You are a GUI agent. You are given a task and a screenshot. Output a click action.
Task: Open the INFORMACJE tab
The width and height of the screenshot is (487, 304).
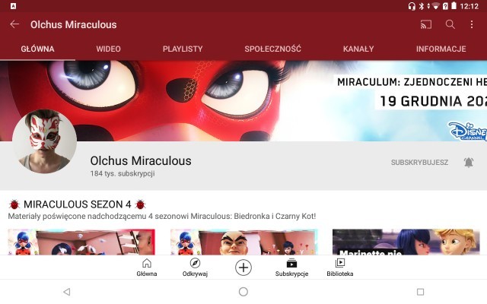coord(441,49)
